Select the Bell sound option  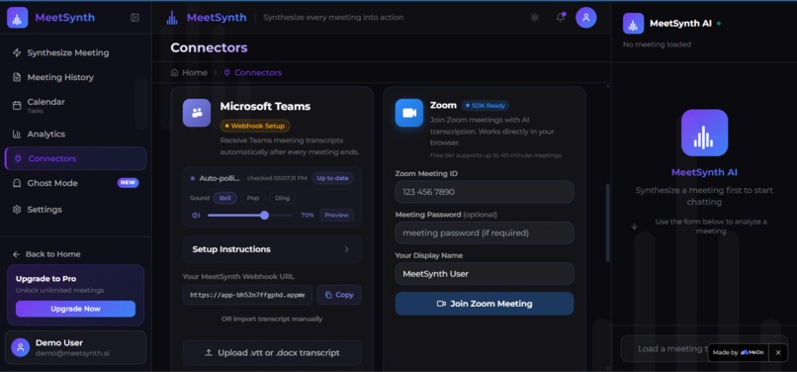[x=225, y=199]
